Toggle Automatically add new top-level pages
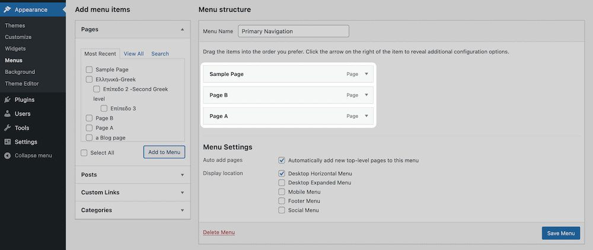Image resolution: width=593 pixels, height=250 pixels. click(282, 161)
